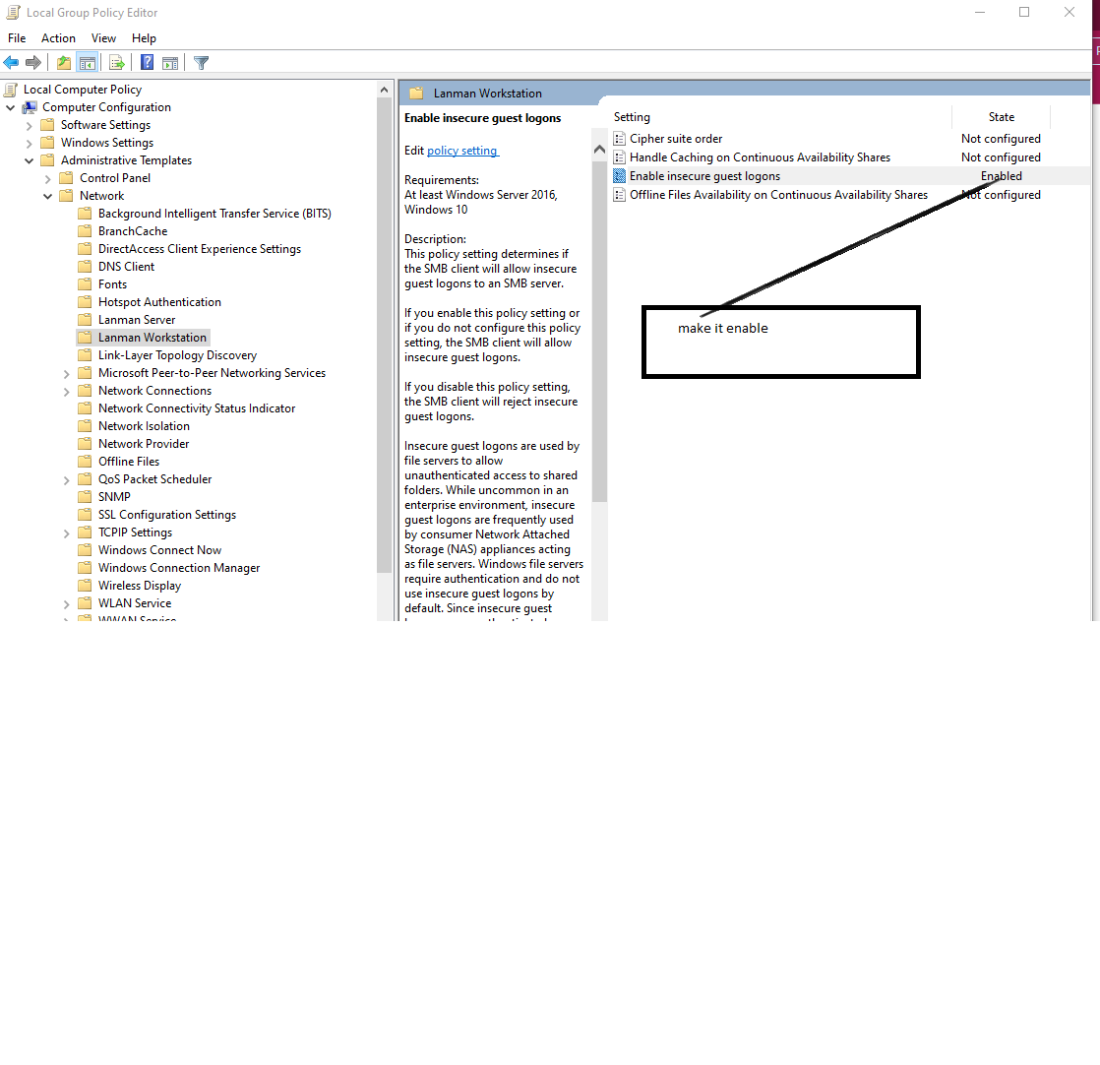Click the Up one level folder icon
Viewport: 1100px width, 1065px height.
64,63
